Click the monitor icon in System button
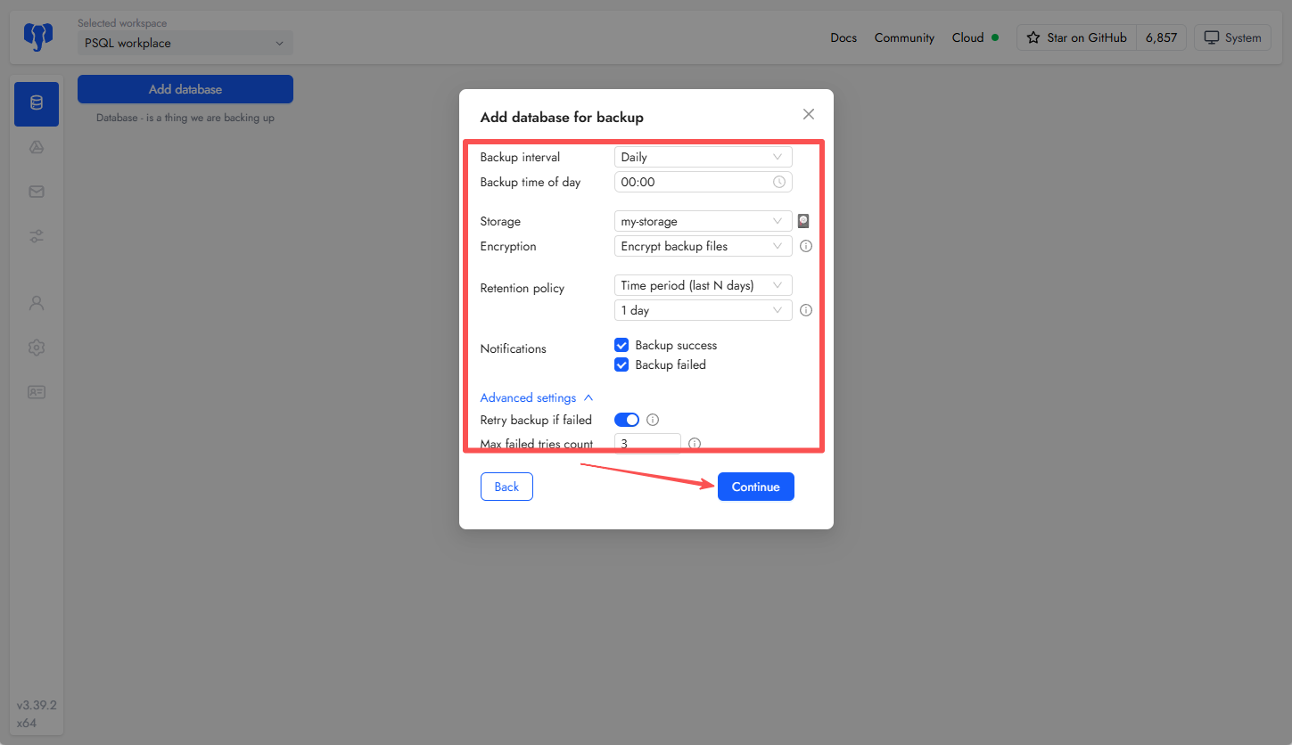This screenshot has height=745, width=1292. pos(1212,37)
